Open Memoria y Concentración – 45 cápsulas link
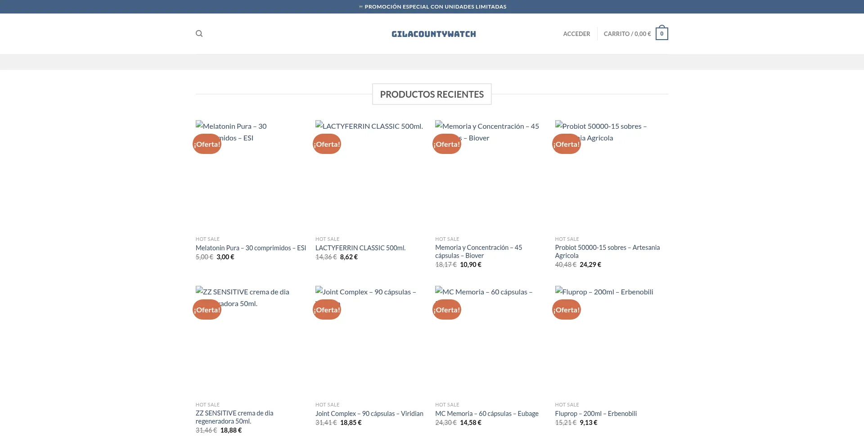Viewport: 864px width, 447px height. pyautogui.click(x=478, y=251)
